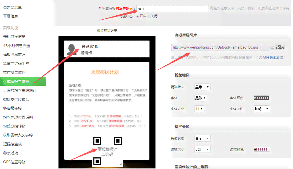This screenshot has width=293, height=169.
Task: Open GPS位置导航 menu item
Action: [x=14, y=162]
